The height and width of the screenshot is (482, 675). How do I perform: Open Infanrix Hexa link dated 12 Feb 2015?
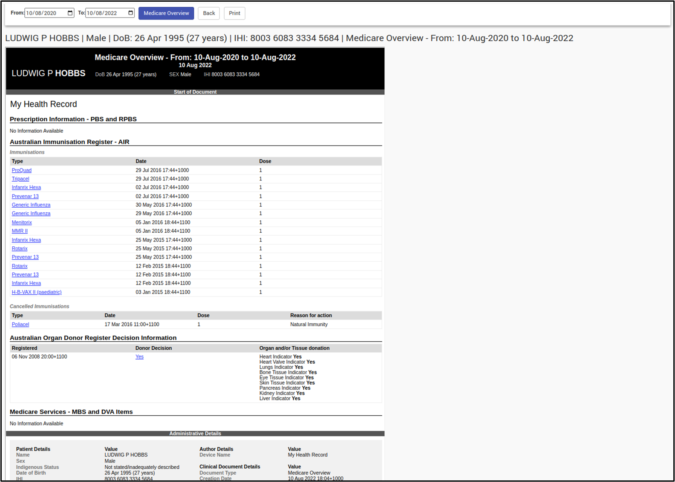point(26,283)
